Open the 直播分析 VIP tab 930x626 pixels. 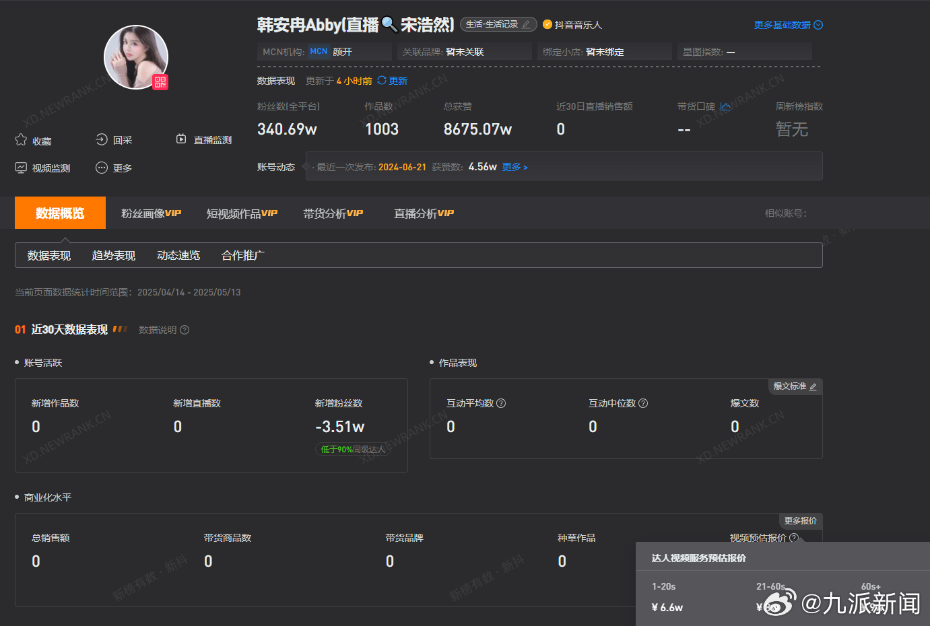(x=424, y=213)
